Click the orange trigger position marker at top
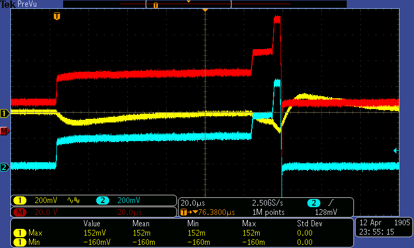Viewport: 414px width, 248px height. coord(205,10)
